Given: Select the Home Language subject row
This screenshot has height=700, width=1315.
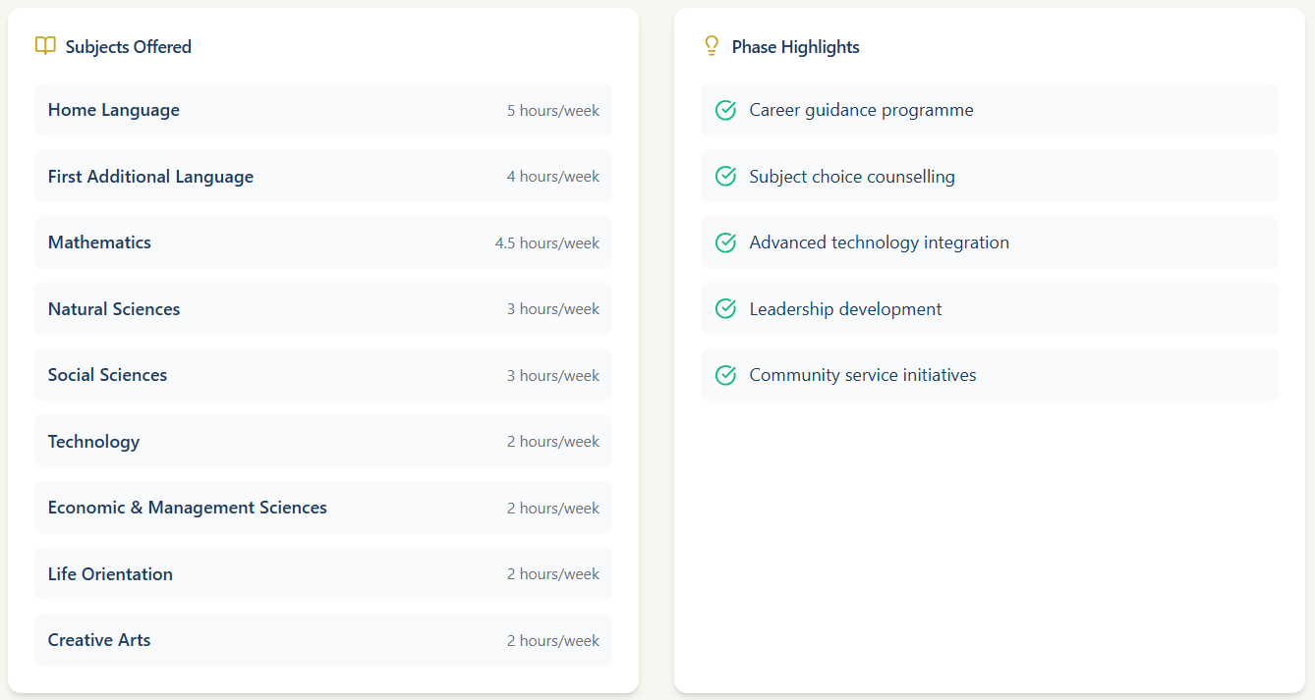Looking at the screenshot, I should (x=322, y=110).
